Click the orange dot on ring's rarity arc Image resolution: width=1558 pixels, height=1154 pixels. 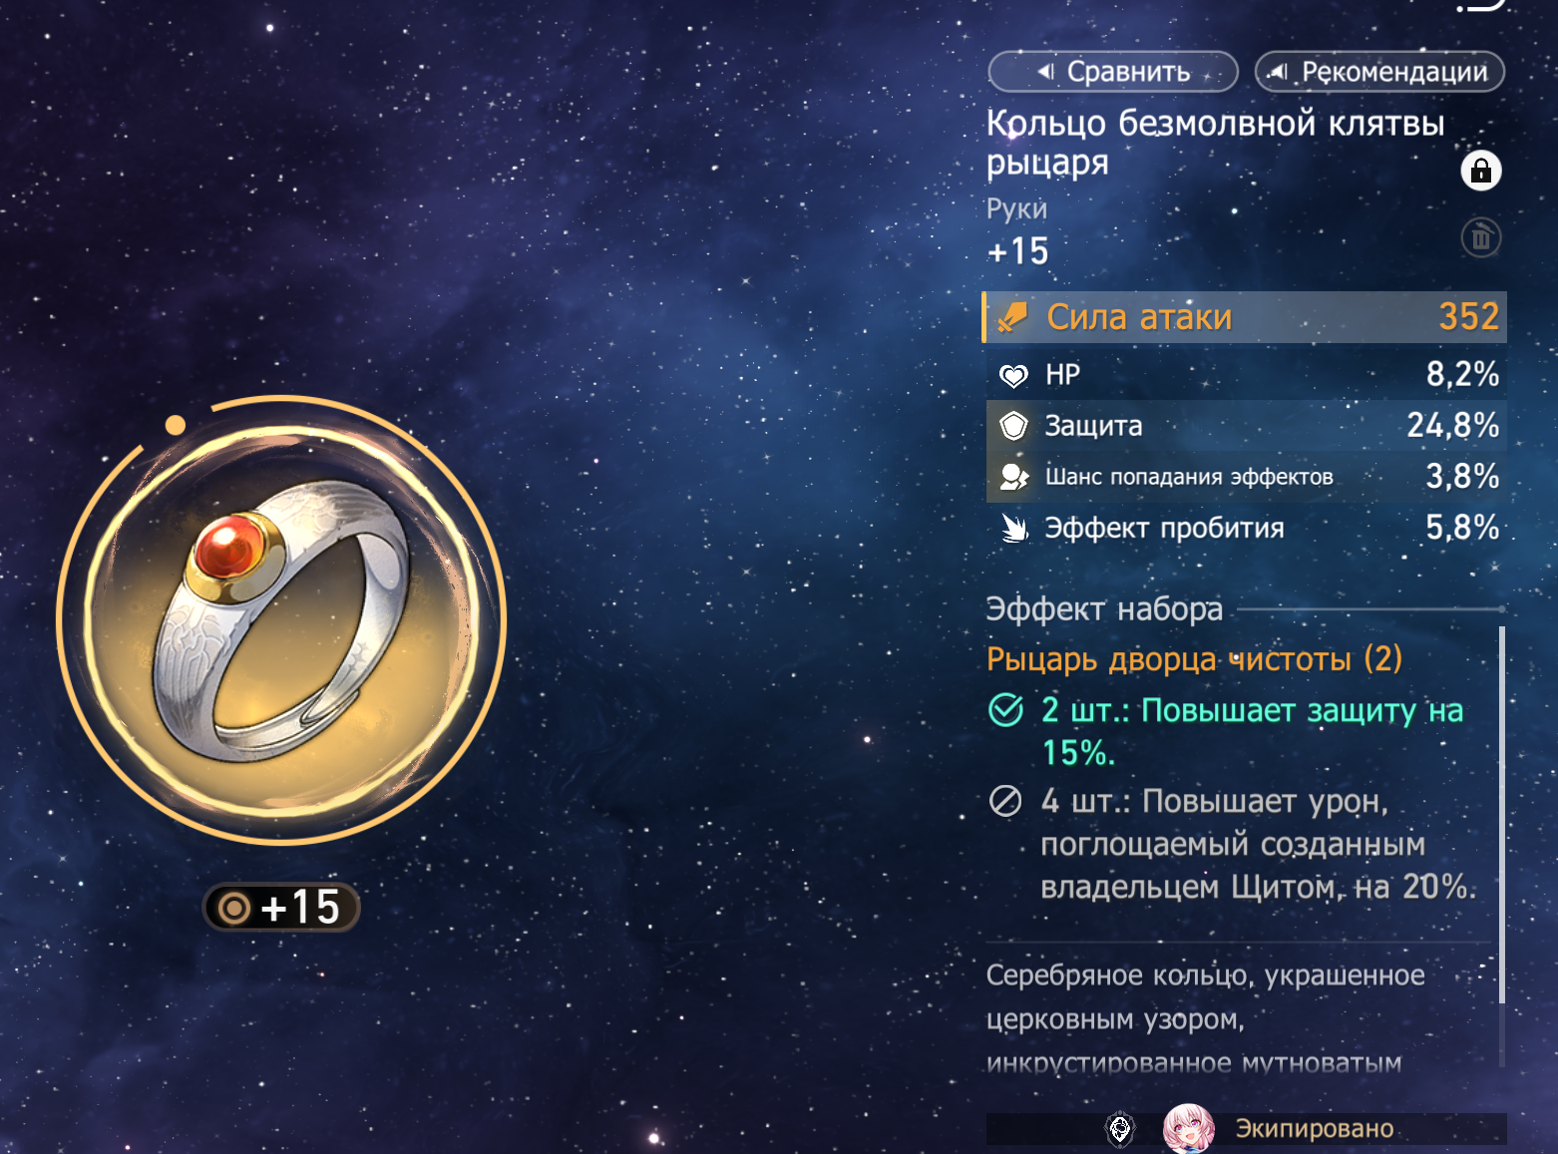(x=176, y=425)
